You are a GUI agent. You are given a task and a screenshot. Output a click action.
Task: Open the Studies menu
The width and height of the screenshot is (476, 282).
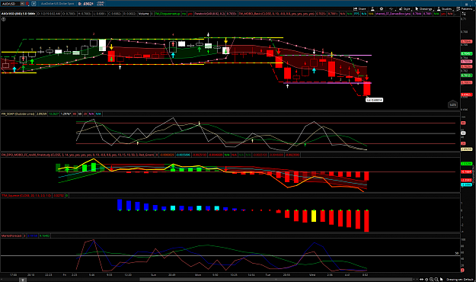click(x=444, y=9)
